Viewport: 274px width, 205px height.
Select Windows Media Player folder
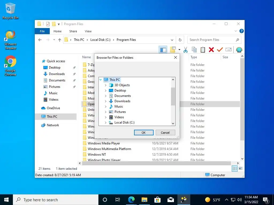[104, 143]
